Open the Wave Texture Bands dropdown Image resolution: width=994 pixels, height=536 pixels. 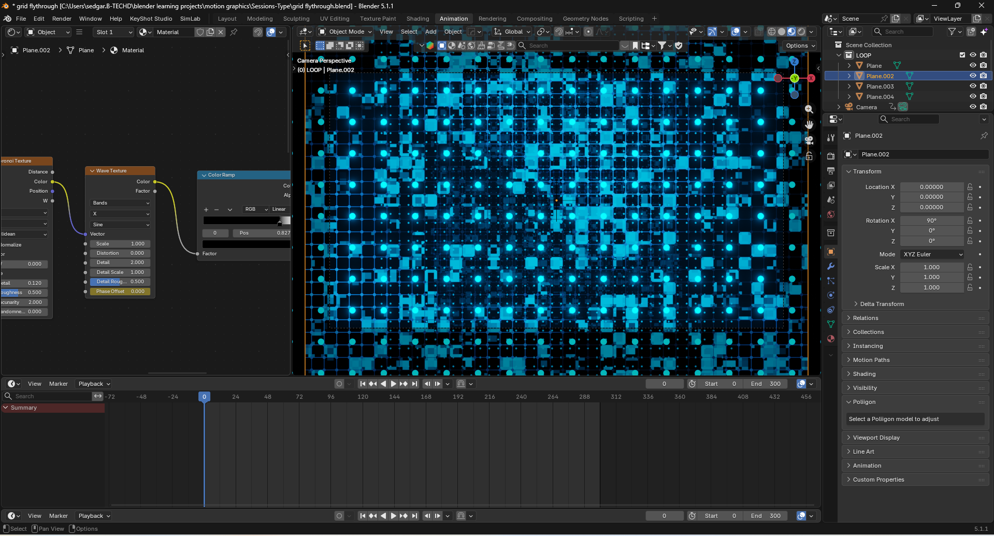[121, 203]
